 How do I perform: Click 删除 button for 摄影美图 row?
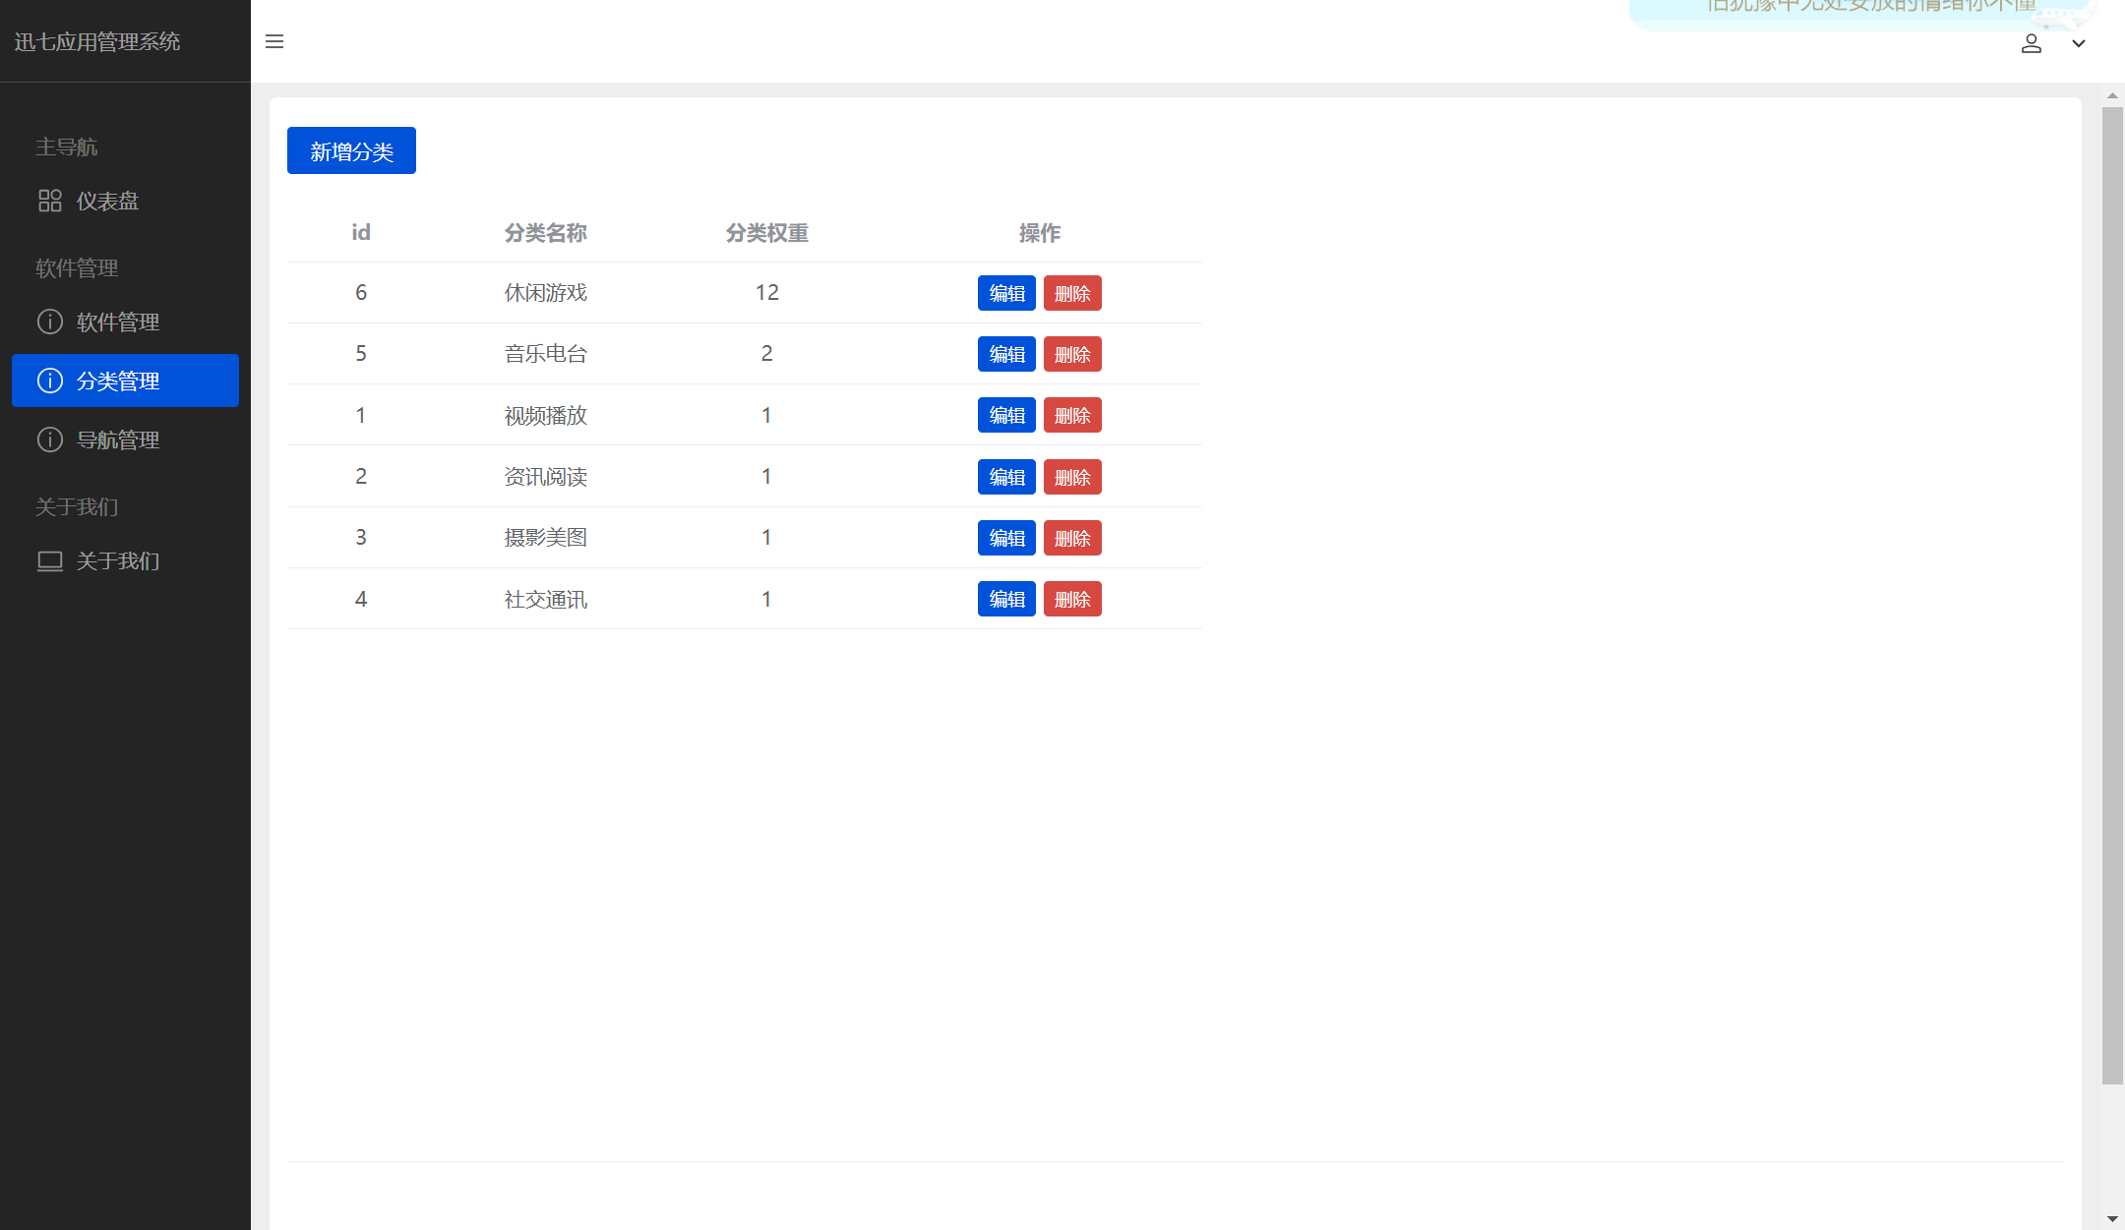coord(1072,538)
